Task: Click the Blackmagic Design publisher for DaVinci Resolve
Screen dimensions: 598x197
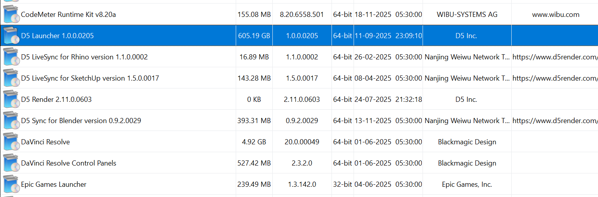Action: (x=467, y=142)
